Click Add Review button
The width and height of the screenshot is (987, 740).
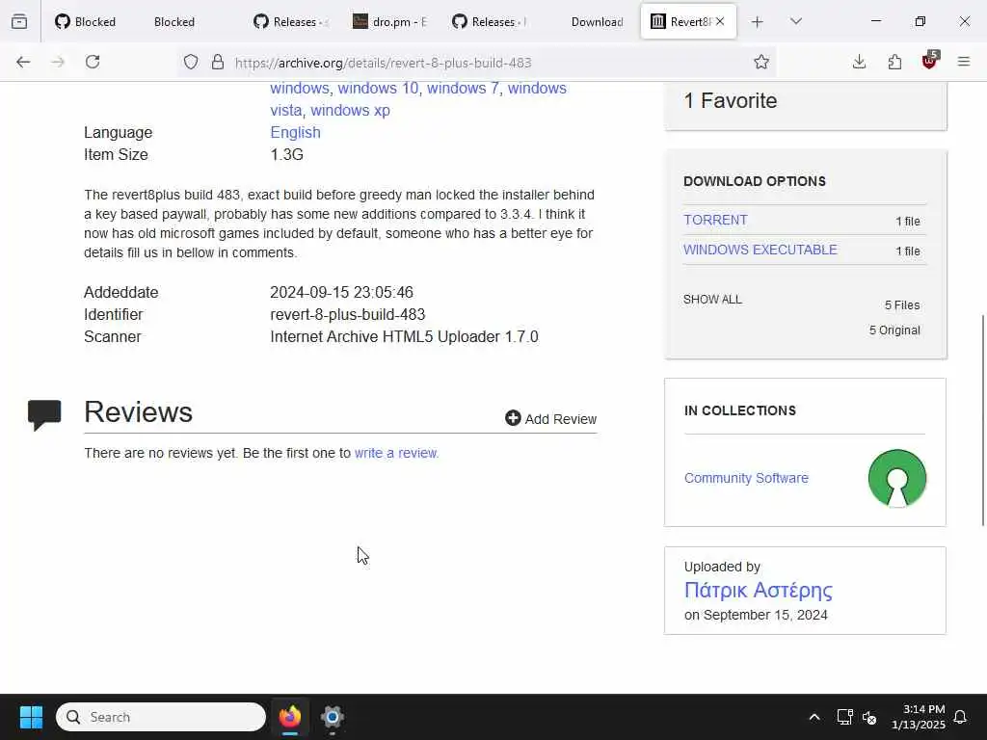click(550, 418)
